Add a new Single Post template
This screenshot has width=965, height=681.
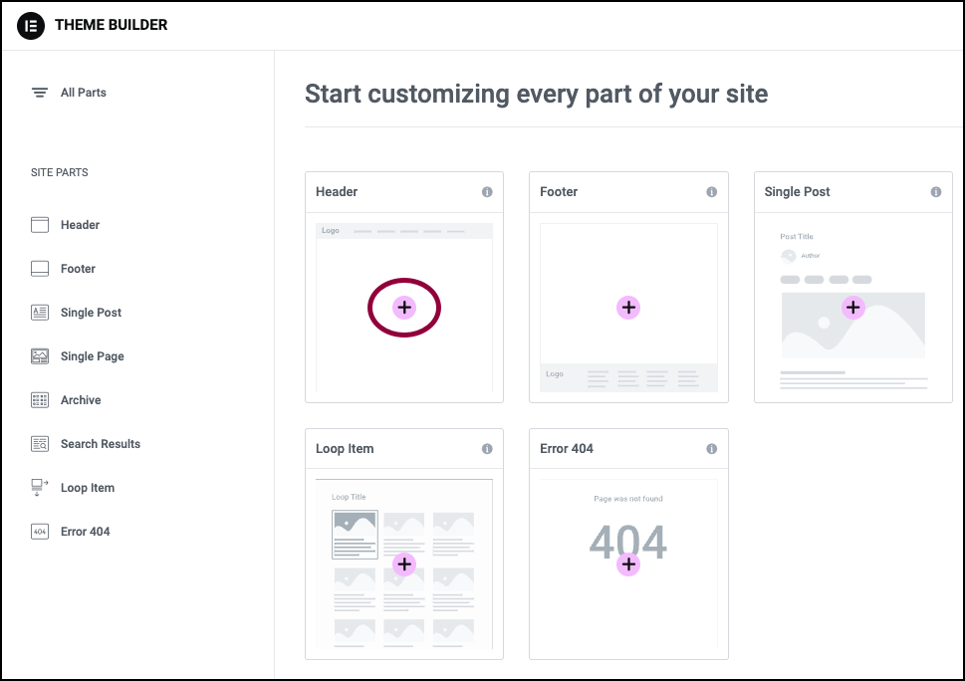853,307
